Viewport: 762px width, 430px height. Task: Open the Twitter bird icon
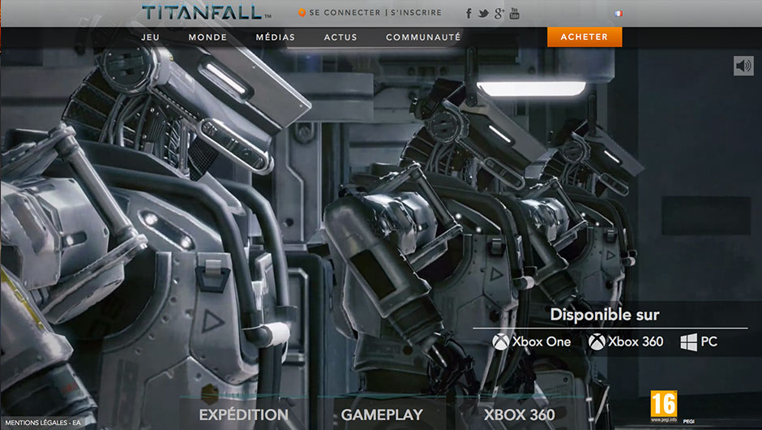(483, 14)
